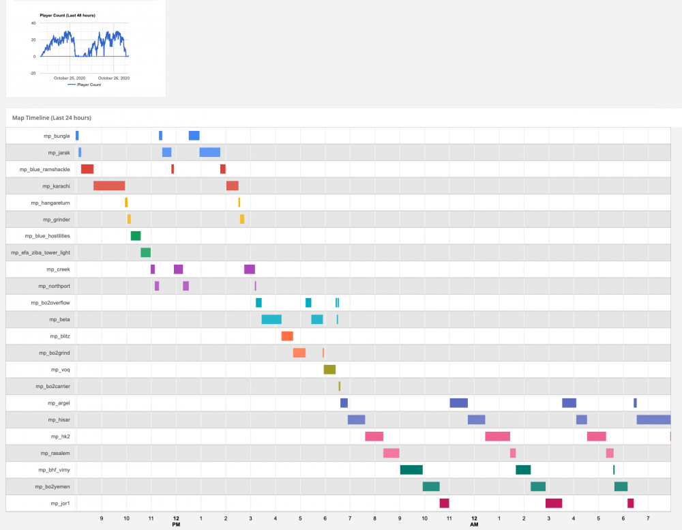Viewport: 682px width, 530px height.
Task: Click the first mp_jor1 crimson bar
Action: pos(444,503)
